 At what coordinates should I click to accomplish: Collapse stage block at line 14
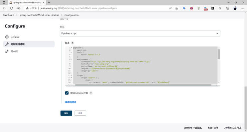(71, 78)
